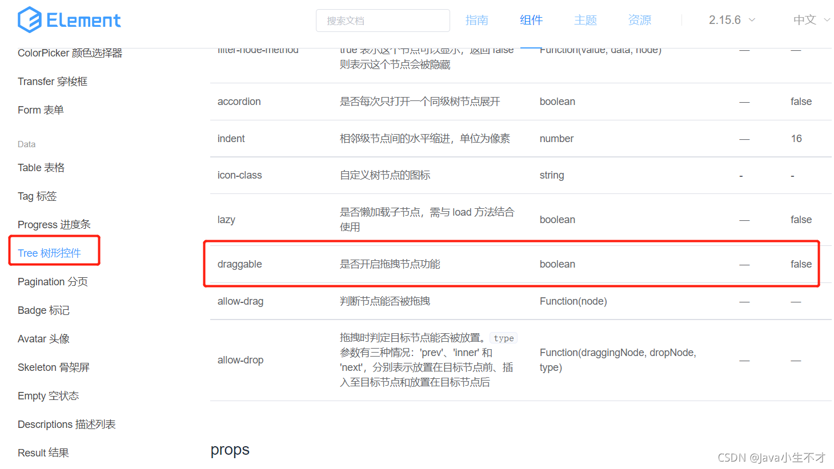Viewport: 834px width, 469px height.
Task: Click the allow-drop attribute cell
Action: (x=240, y=360)
